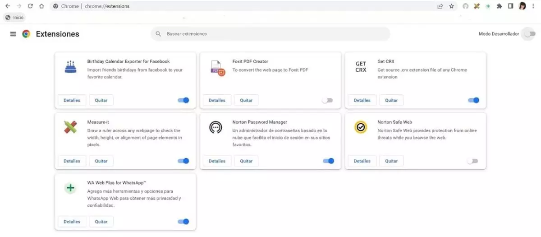Click the Norton Password Manager card icon

click(215, 127)
